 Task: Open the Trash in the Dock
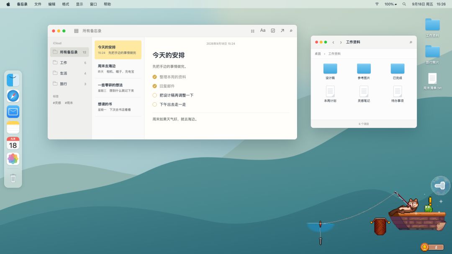coord(13,178)
